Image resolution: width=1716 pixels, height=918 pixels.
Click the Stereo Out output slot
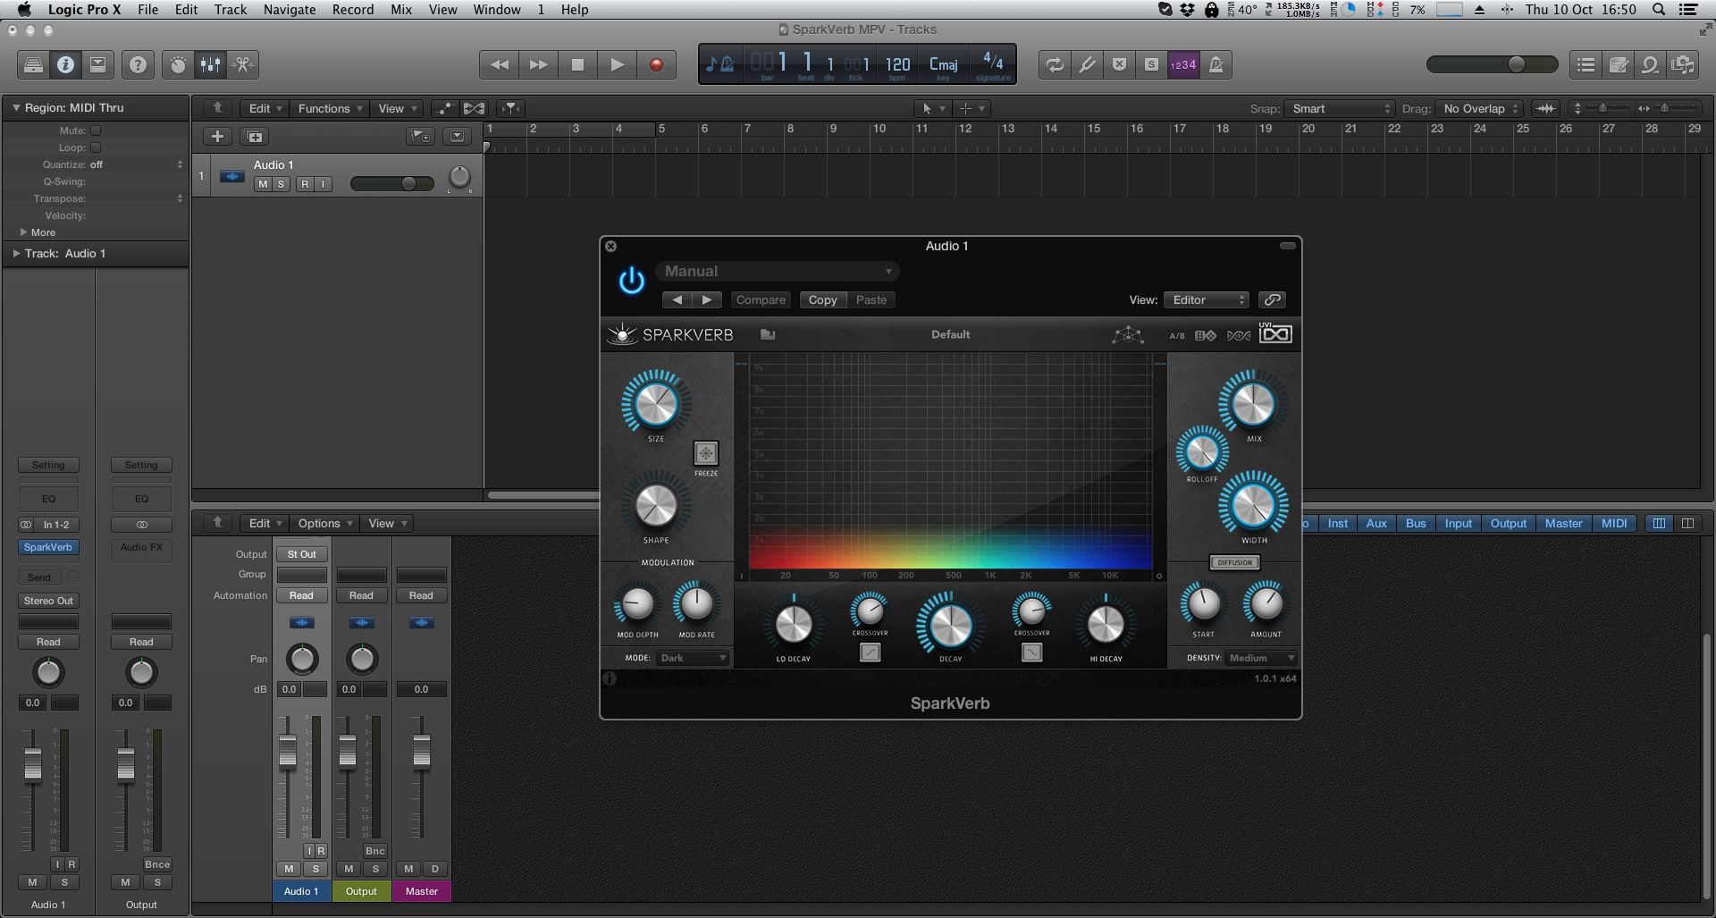click(x=48, y=601)
